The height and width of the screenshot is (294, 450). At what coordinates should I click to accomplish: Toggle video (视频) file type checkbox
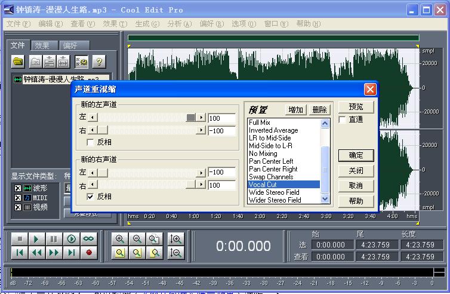pyautogui.click(x=18, y=207)
